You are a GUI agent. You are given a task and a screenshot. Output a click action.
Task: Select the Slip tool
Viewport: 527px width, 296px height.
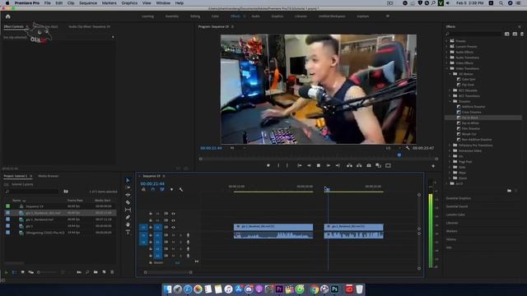click(128, 210)
